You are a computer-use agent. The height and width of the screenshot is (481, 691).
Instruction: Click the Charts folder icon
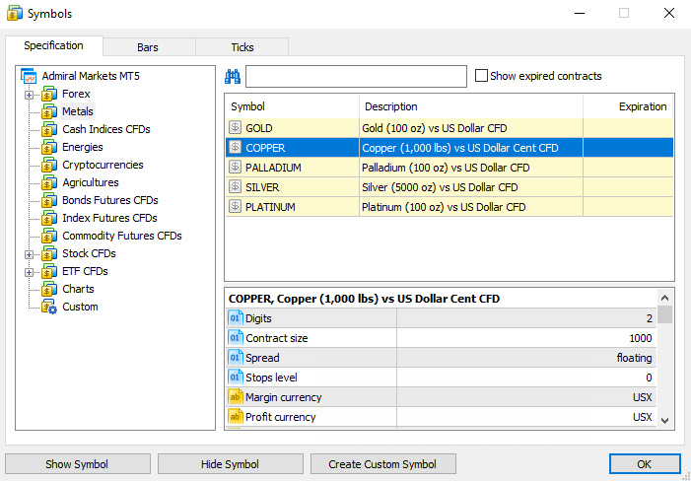click(x=49, y=289)
